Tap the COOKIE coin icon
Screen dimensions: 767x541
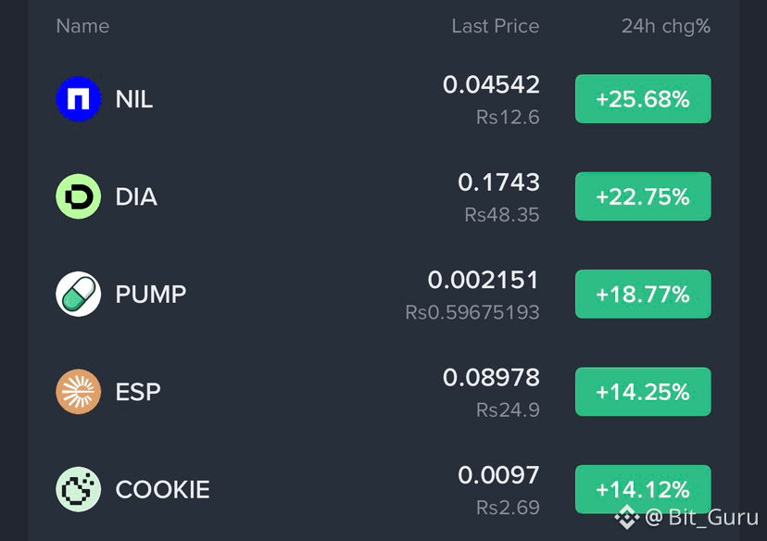click(78, 489)
